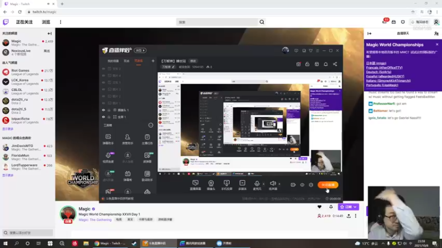Open the danmaku assistant tool

pos(108,139)
